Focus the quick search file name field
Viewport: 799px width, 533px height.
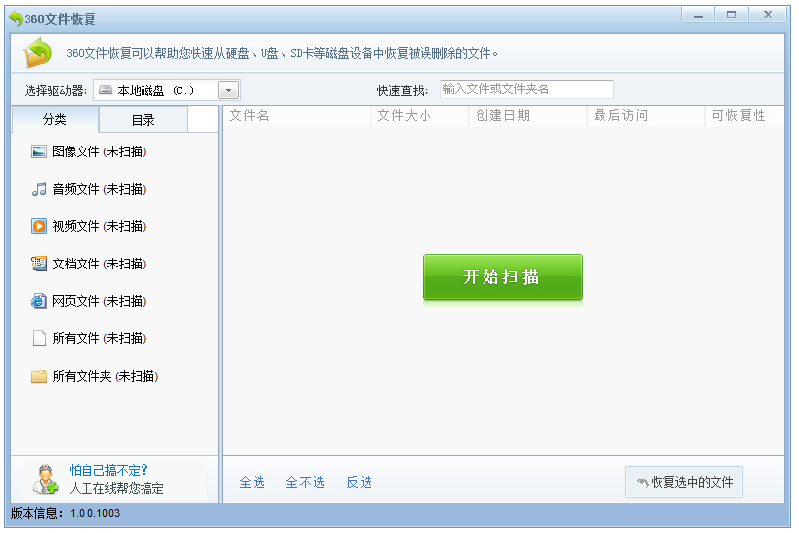point(527,89)
